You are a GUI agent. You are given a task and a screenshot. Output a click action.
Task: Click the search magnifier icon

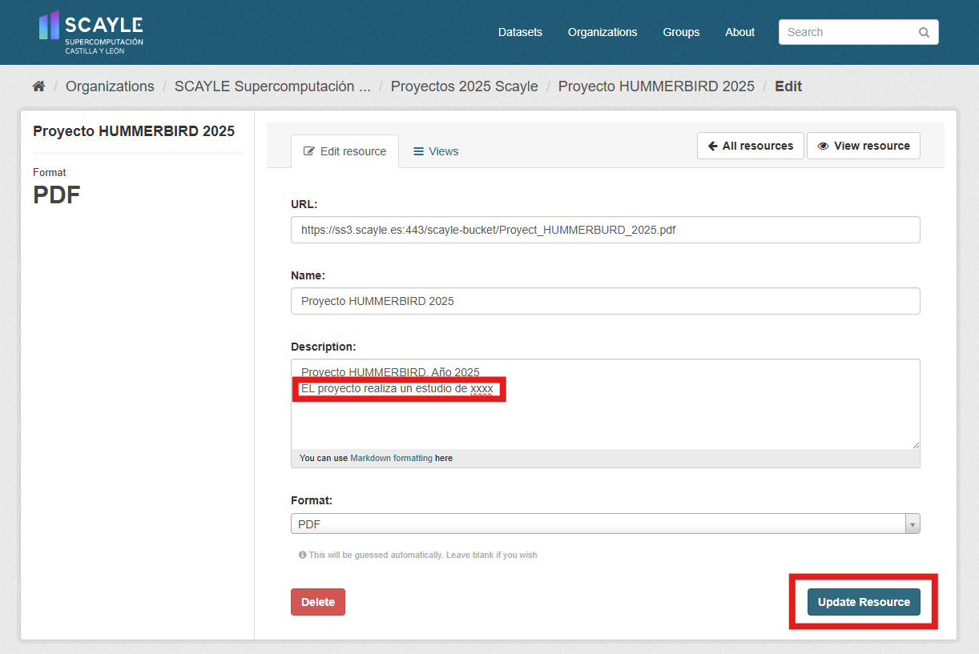coord(924,33)
